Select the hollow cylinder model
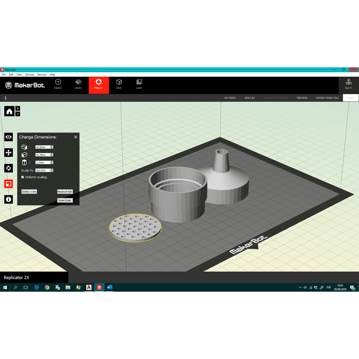Image resolution: width=359 pixels, height=359 pixels. pyautogui.click(x=178, y=195)
